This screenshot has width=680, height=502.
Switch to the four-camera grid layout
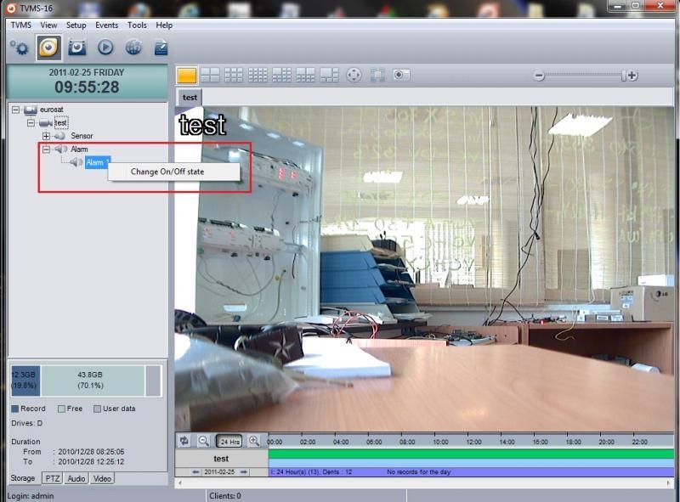coord(210,76)
